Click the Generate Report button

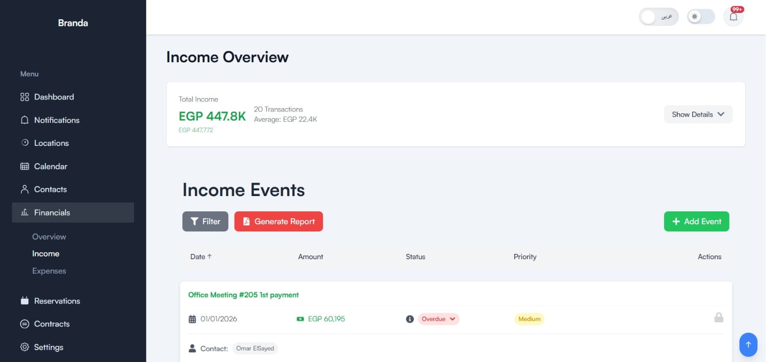[x=279, y=221]
